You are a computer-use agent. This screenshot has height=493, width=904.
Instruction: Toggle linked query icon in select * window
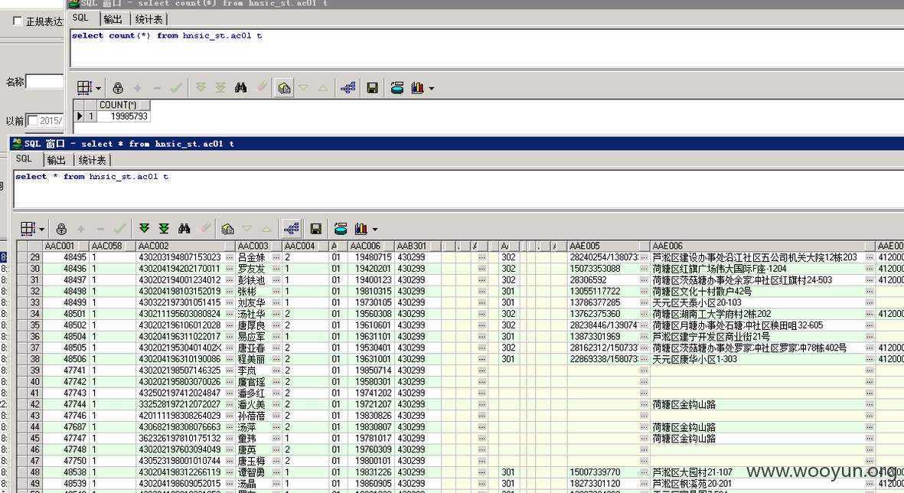pyautogui.click(x=291, y=228)
